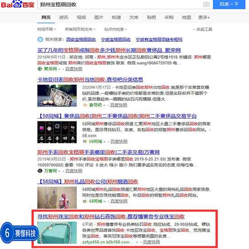Expand the 更多 tab menu

pos(204,17)
